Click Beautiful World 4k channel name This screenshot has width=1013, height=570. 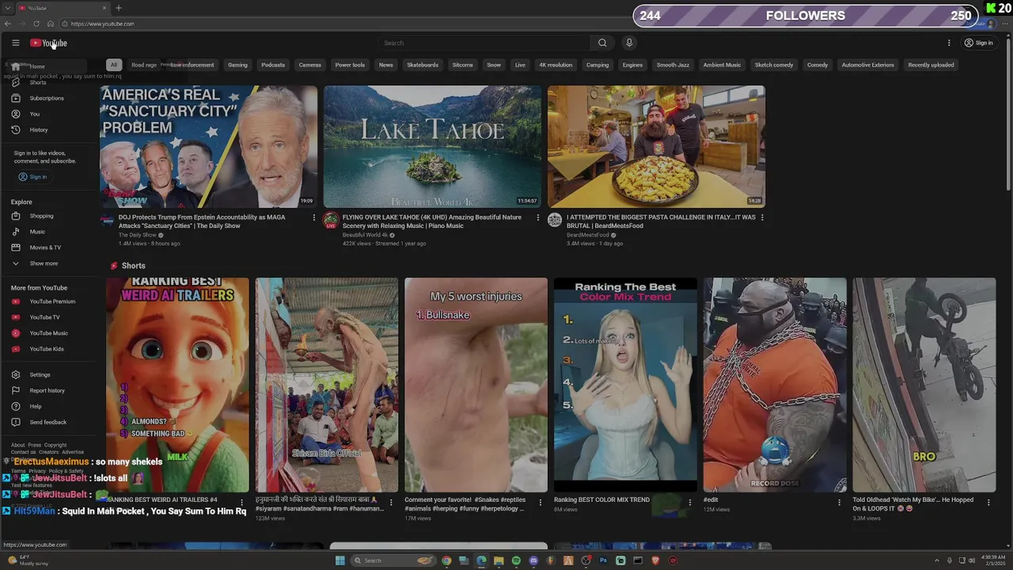pyautogui.click(x=365, y=235)
